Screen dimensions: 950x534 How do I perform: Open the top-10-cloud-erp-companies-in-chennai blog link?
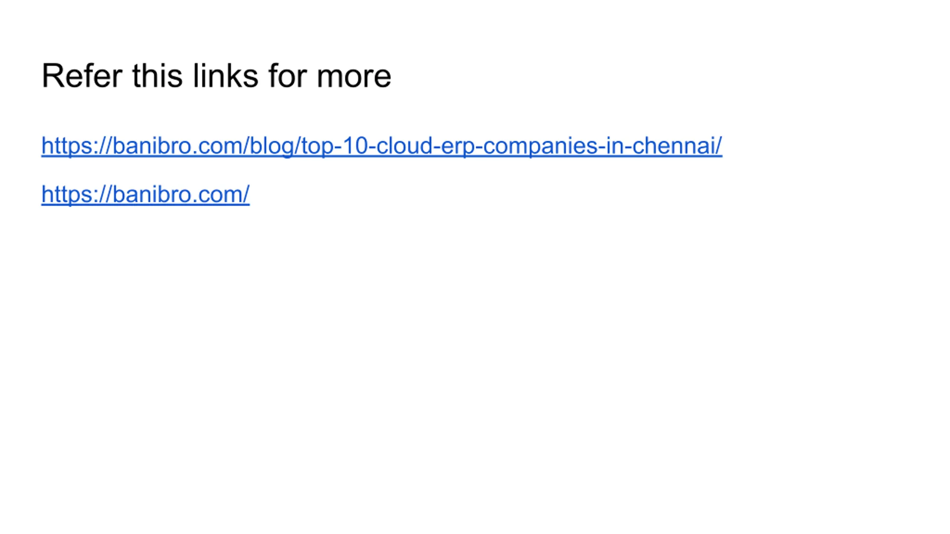(x=381, y=145)
